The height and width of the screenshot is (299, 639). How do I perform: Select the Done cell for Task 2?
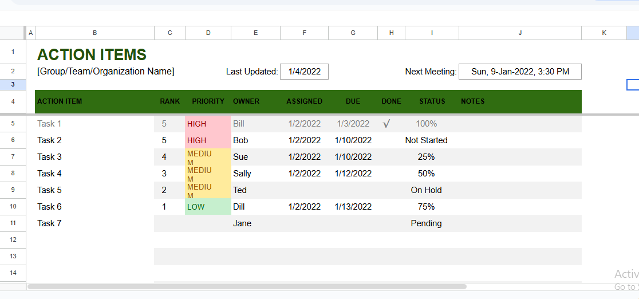pyautogui.click(x=391, y=140)
